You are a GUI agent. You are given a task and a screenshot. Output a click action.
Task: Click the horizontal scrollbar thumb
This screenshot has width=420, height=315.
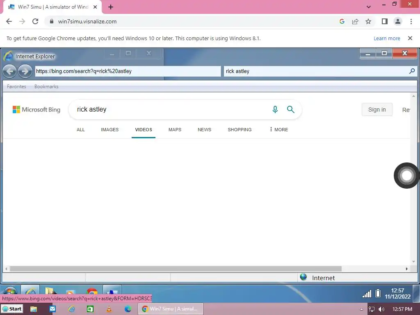(176, 269)
